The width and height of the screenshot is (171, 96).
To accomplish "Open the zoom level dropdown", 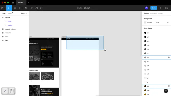I will (x=167, y=8).
